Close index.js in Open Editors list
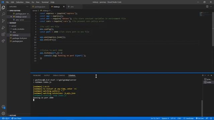 [11, 17]
